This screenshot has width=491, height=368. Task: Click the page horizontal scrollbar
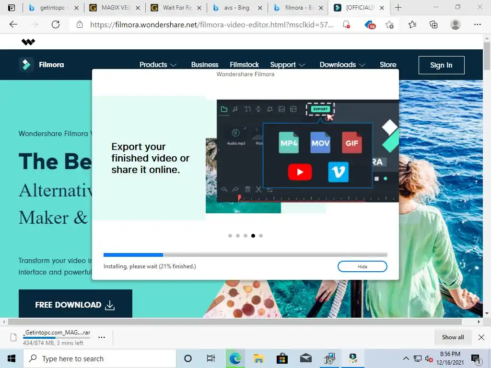tap(235, 322)
